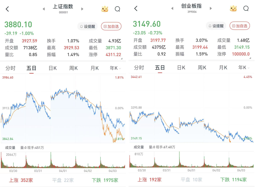
Task: Add 上证指数 to watchlist 加自选
Action: point(111,26)
